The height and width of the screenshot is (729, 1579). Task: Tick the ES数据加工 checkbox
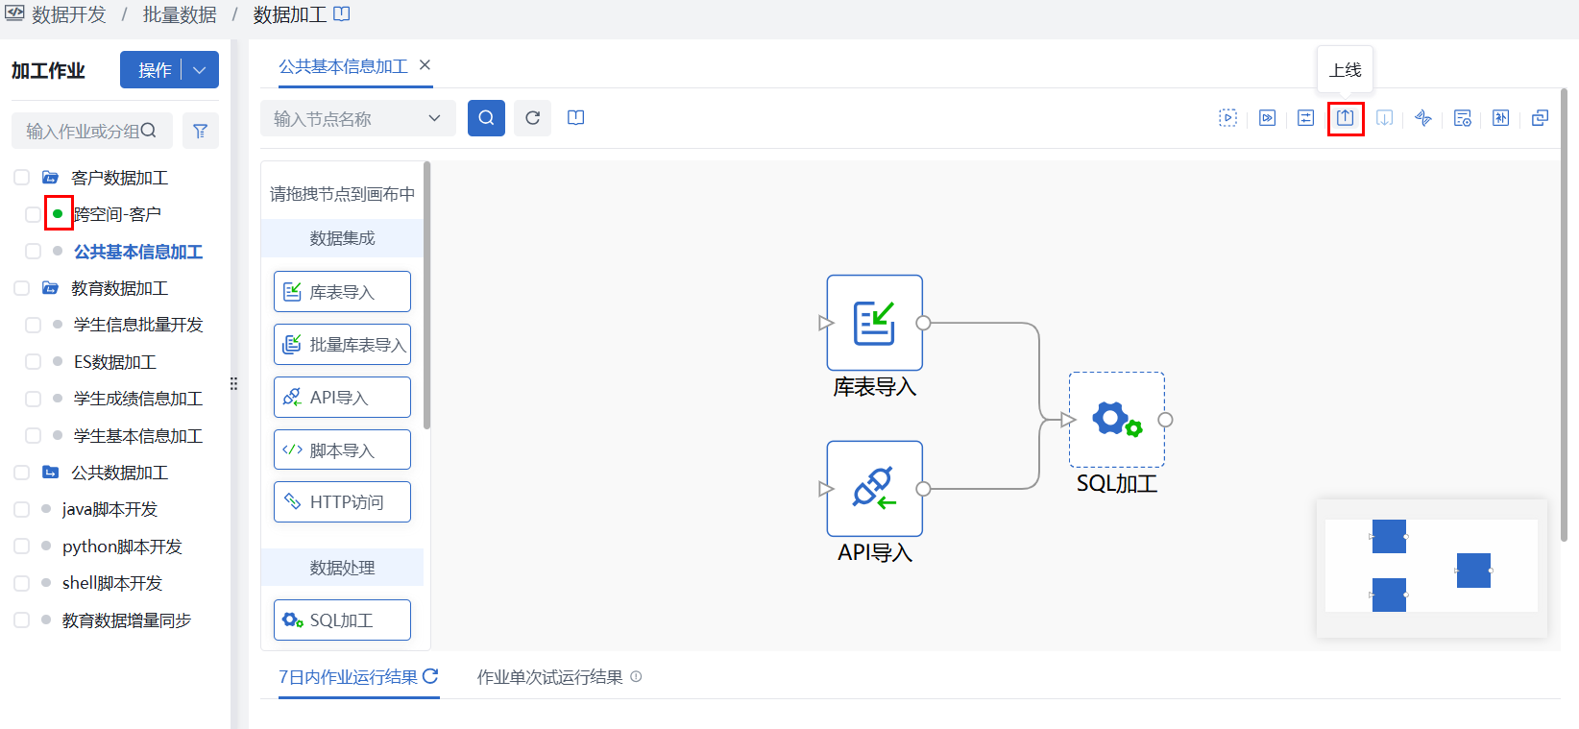[33, 362]
